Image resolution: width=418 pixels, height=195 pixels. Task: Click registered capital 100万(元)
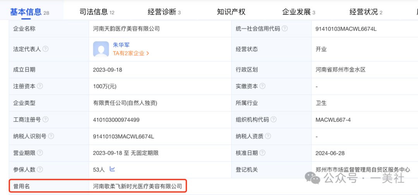click(105, 86)
